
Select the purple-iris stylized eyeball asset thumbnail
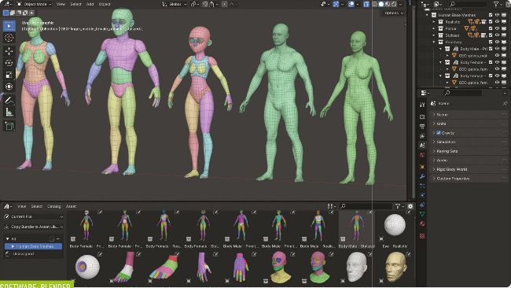pos(87,267)
